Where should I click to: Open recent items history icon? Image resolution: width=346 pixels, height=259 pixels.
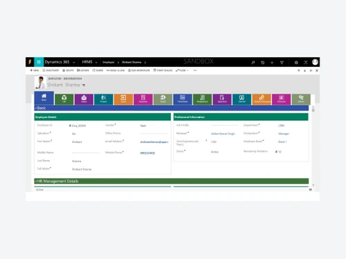pos(262,62)
